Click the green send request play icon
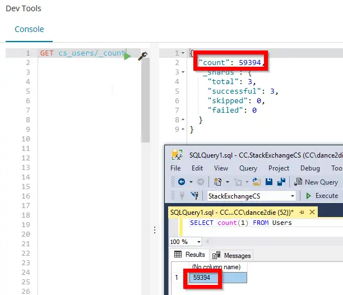 128,55
